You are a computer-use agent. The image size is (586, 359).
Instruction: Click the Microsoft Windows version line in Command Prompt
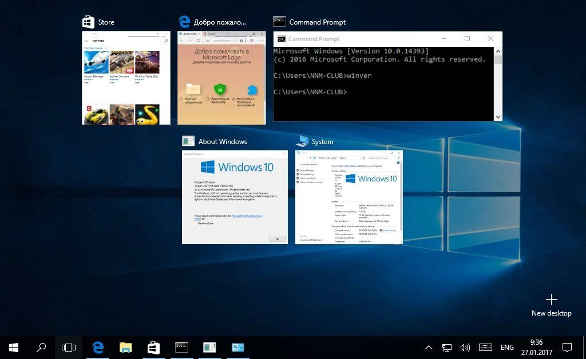tap(351, 51)
